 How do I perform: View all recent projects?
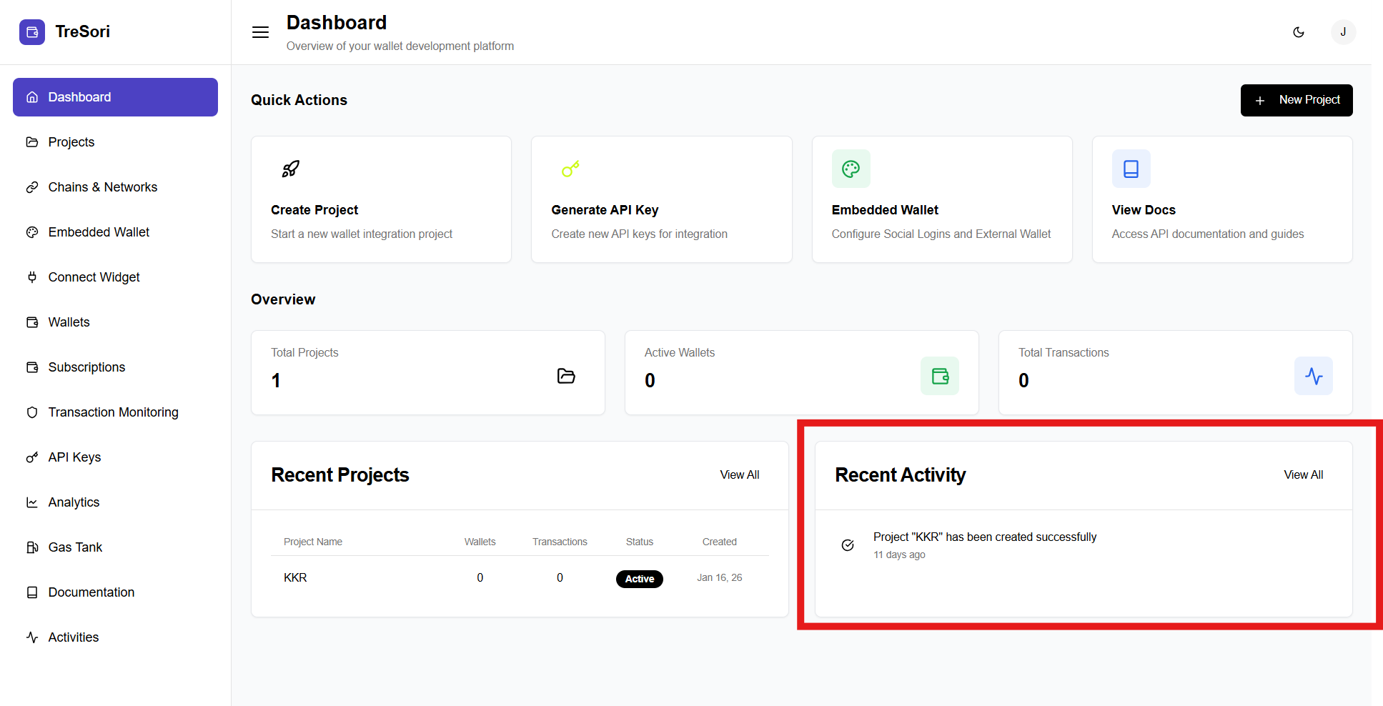739,474
